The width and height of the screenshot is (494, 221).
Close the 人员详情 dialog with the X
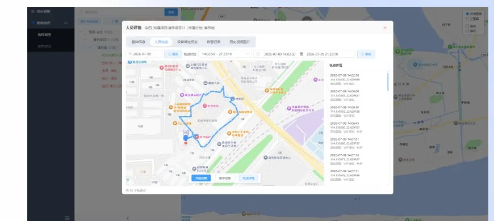click(x=384, y=28)
